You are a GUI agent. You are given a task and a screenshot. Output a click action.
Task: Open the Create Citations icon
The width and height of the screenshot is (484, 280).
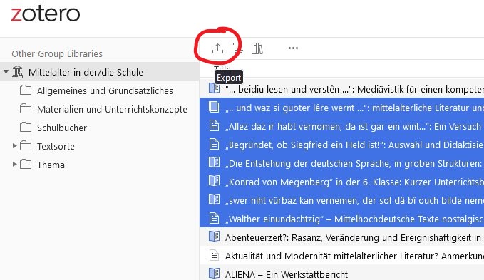(237, 48)
